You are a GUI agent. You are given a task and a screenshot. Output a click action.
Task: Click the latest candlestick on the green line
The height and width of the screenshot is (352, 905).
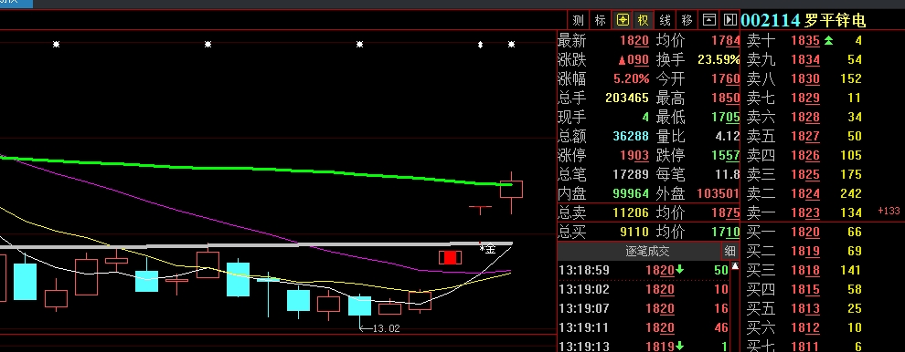[511, 189]
